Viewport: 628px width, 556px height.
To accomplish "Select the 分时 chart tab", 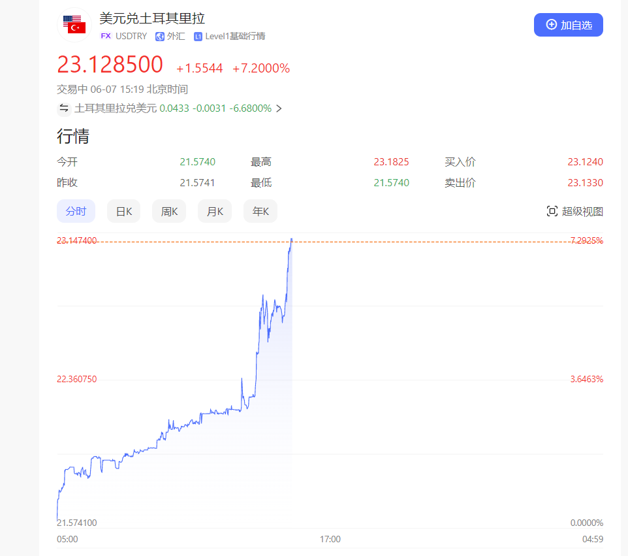I will pyautogui.click(x=76, y=211).
